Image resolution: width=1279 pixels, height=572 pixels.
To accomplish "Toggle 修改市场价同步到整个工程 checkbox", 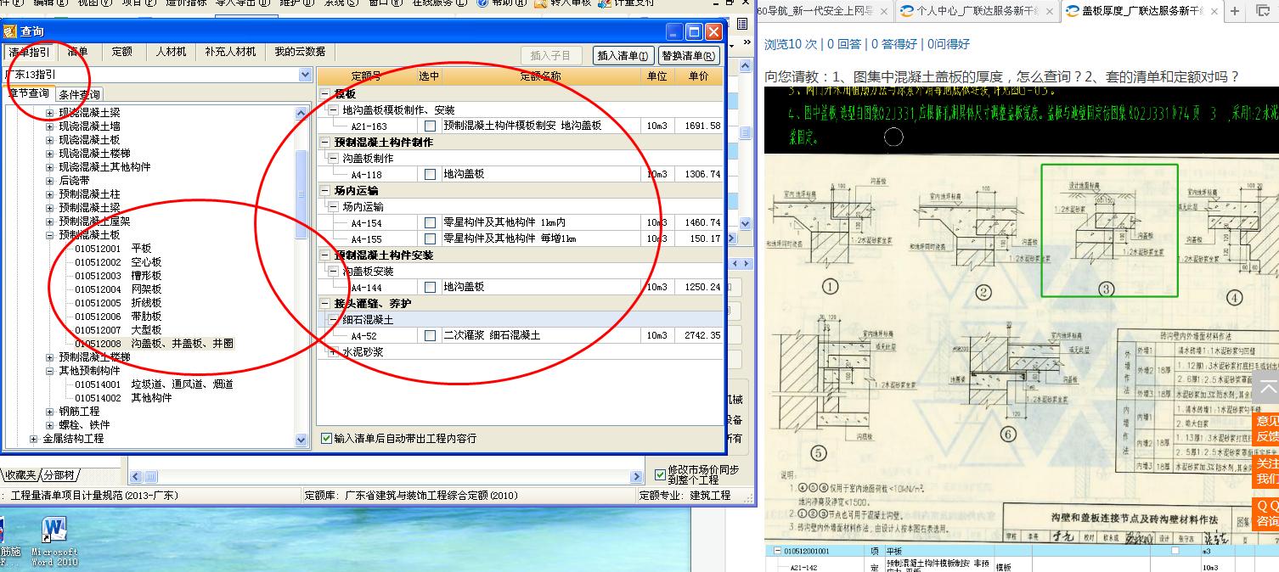I will pyautogui.click(x=661, y=474).
